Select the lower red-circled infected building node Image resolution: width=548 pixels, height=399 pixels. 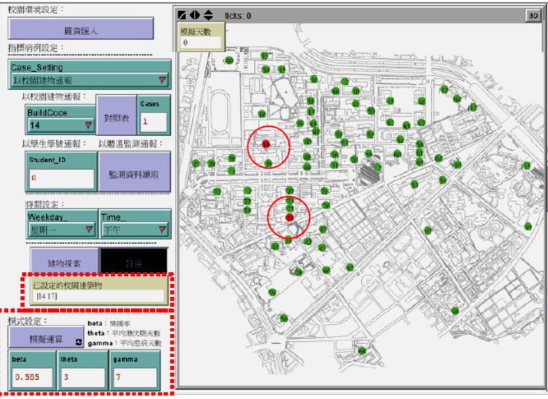(289, 218)
